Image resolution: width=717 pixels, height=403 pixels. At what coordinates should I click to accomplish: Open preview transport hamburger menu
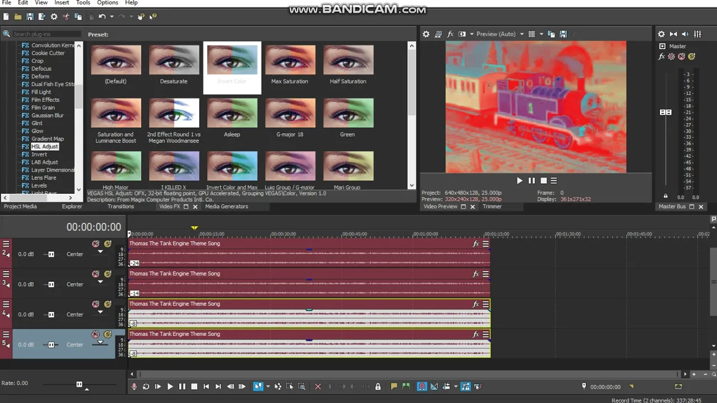553,180
